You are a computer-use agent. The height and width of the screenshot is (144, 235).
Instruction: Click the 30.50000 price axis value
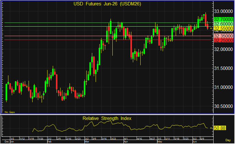coord(223,106)
